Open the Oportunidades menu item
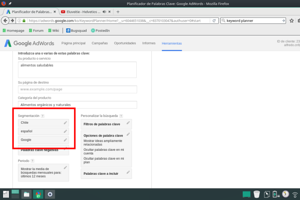 (125, 43)
